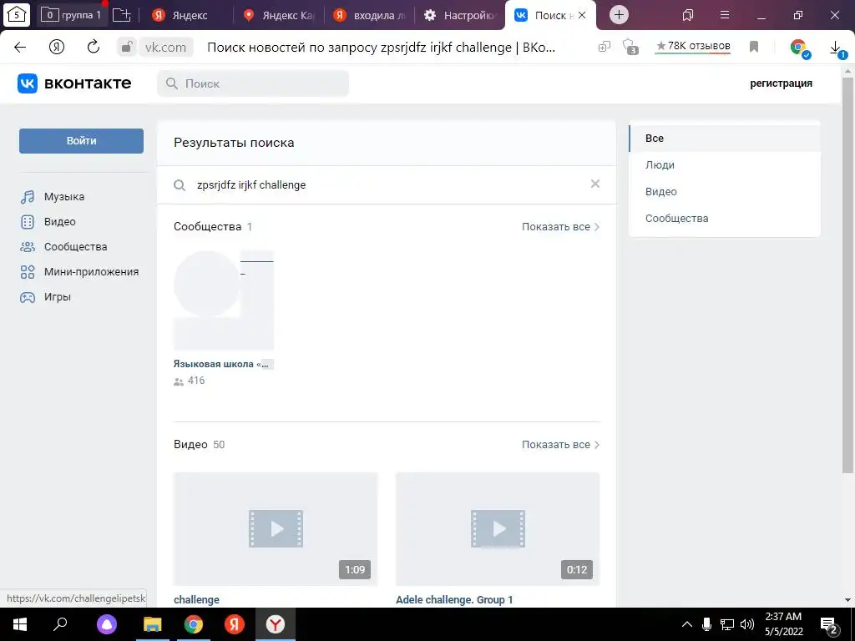The width and height of the screenshot is (855, 641).
Task: Click the регистрация link
Action: [781, 83]
